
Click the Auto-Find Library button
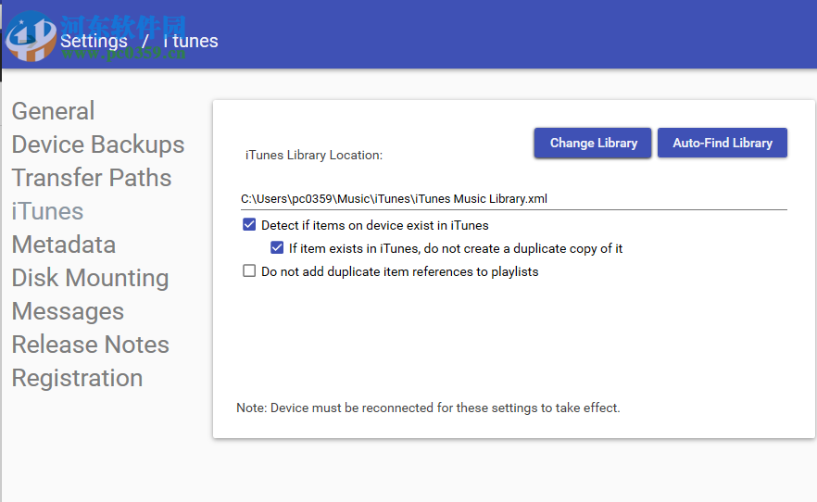tap(723, 143)
